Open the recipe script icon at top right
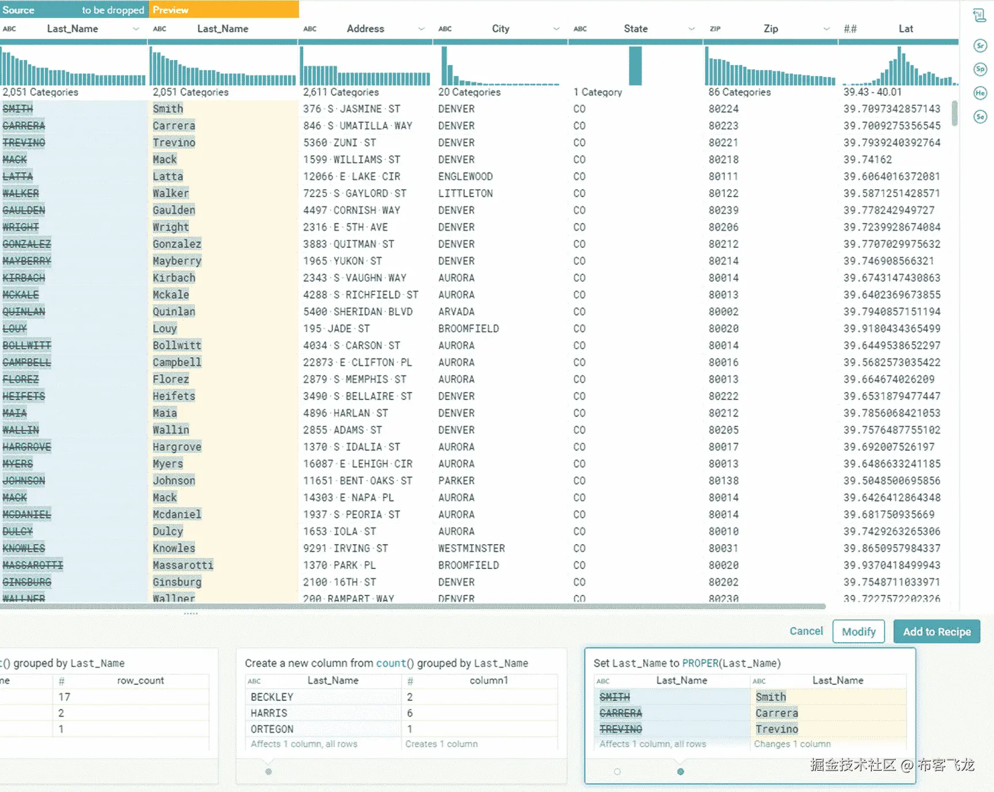 tap(980, 16)
